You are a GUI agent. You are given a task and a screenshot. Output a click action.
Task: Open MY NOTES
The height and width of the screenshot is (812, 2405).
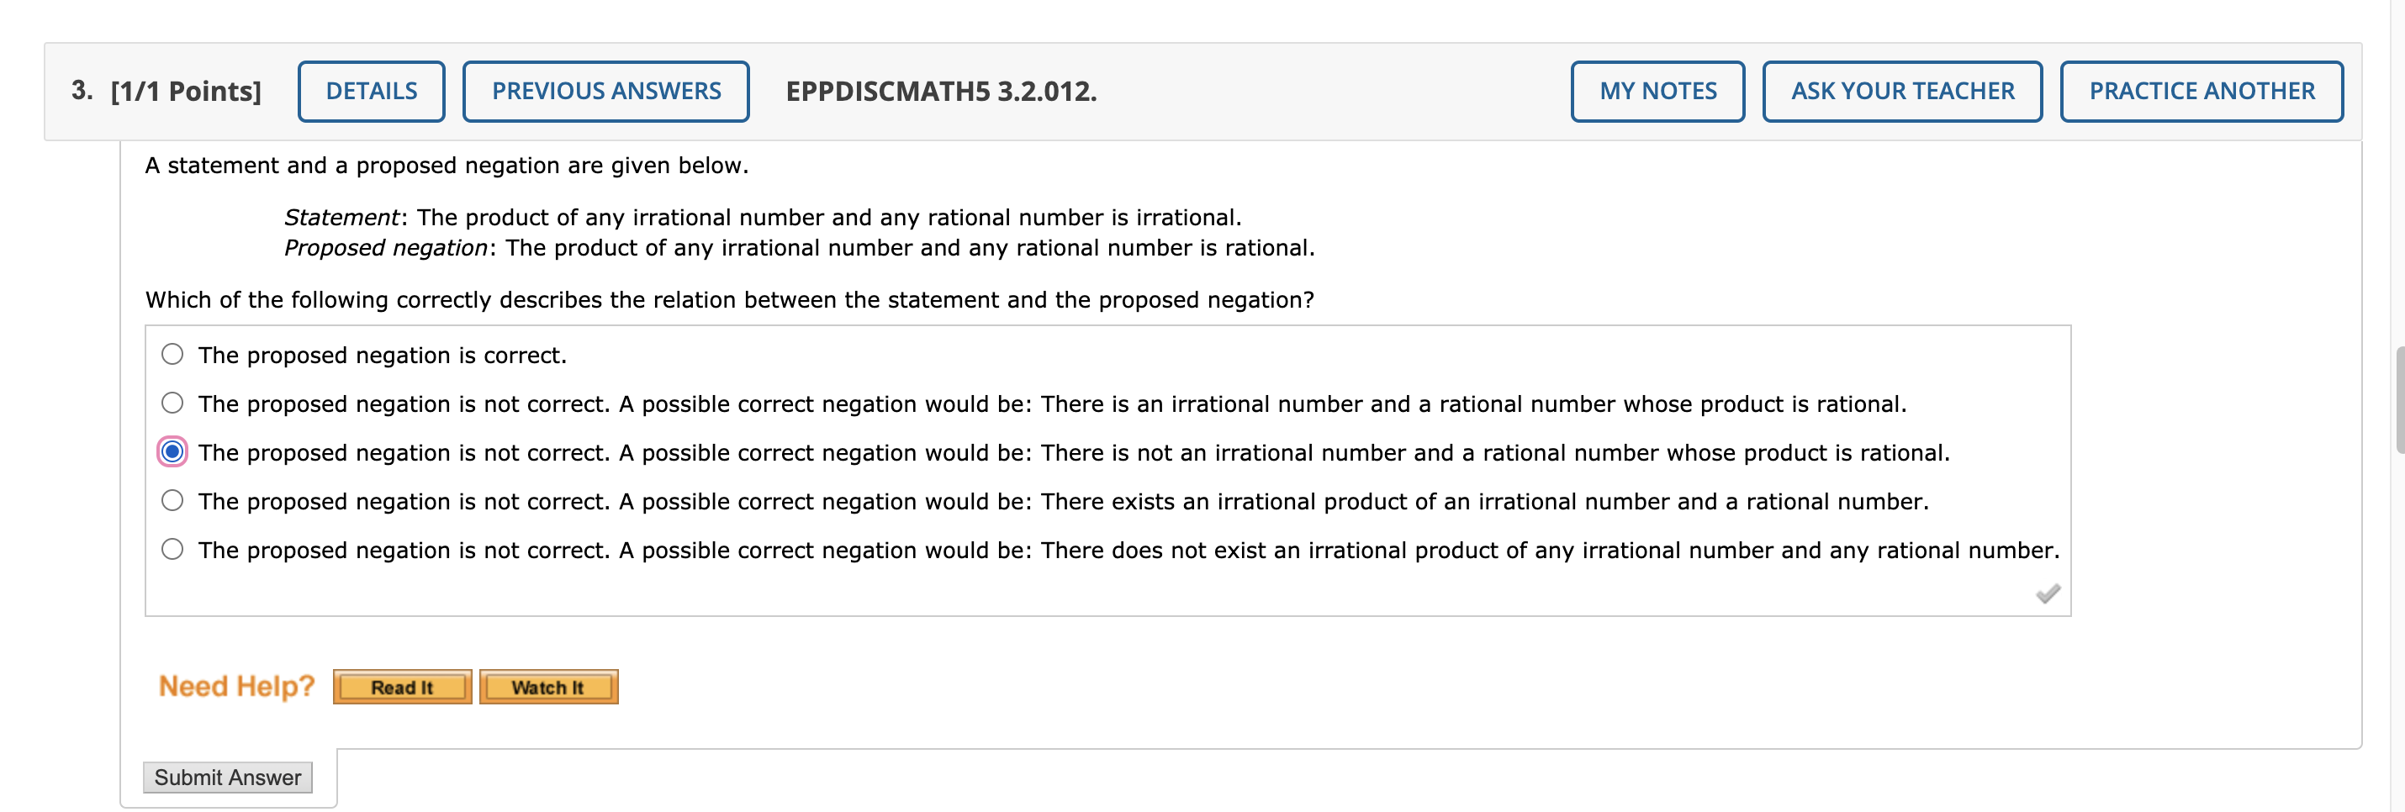[x=1657, y=92]
